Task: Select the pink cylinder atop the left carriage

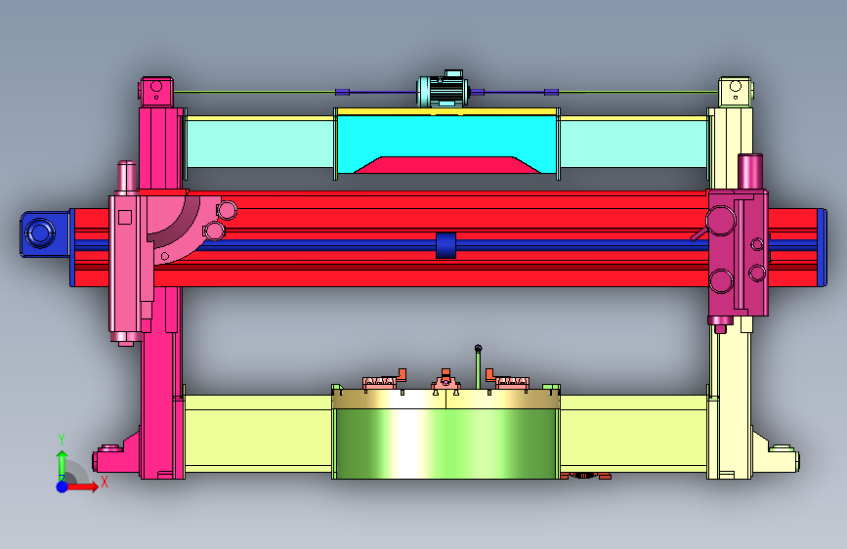Action: coord(127,176)
